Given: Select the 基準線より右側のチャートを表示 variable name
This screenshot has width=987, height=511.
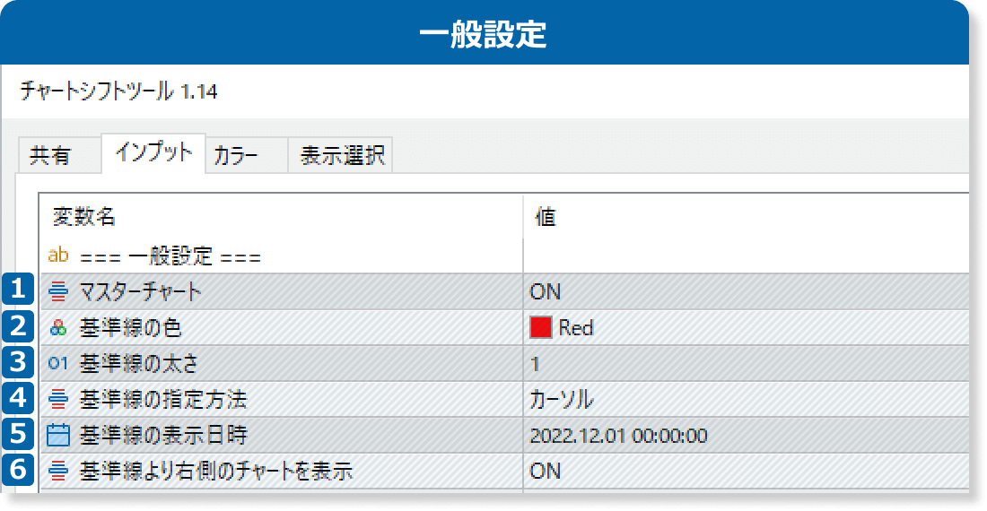Looking at the screenshot, I should tap(216, 471).
